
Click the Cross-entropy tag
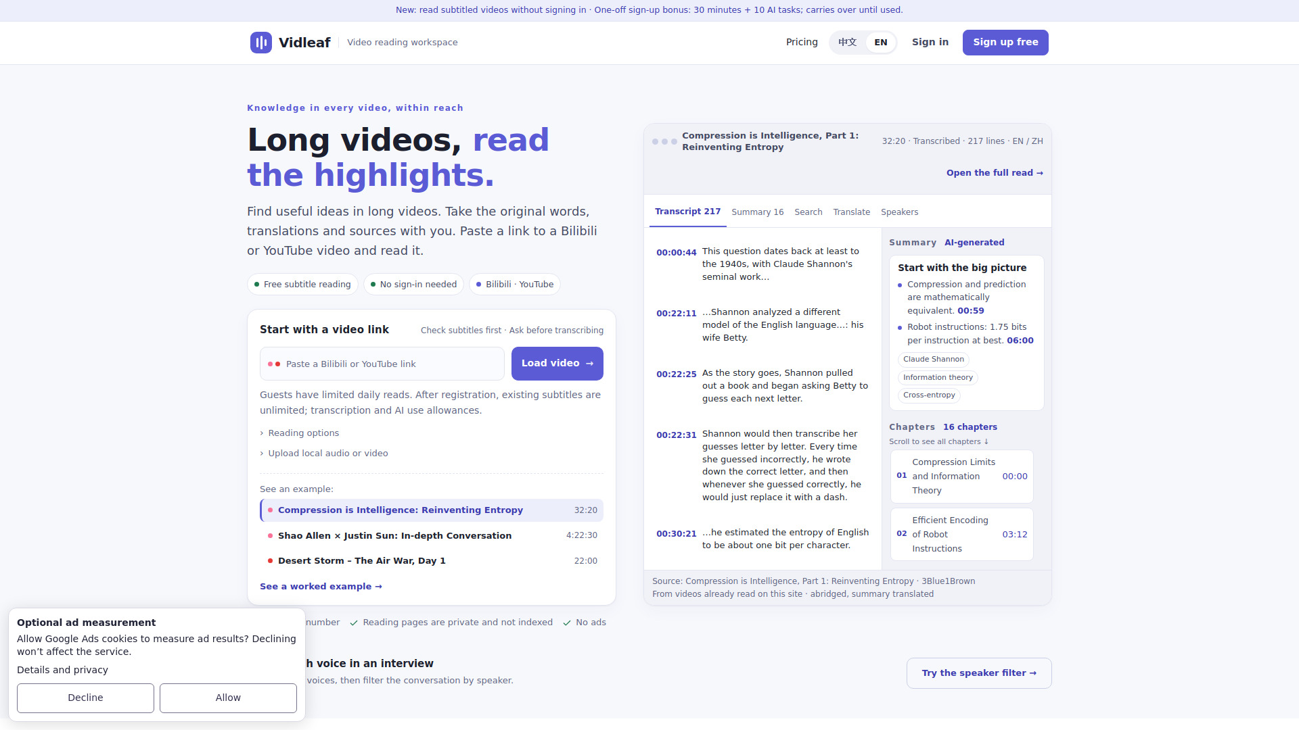929,395
